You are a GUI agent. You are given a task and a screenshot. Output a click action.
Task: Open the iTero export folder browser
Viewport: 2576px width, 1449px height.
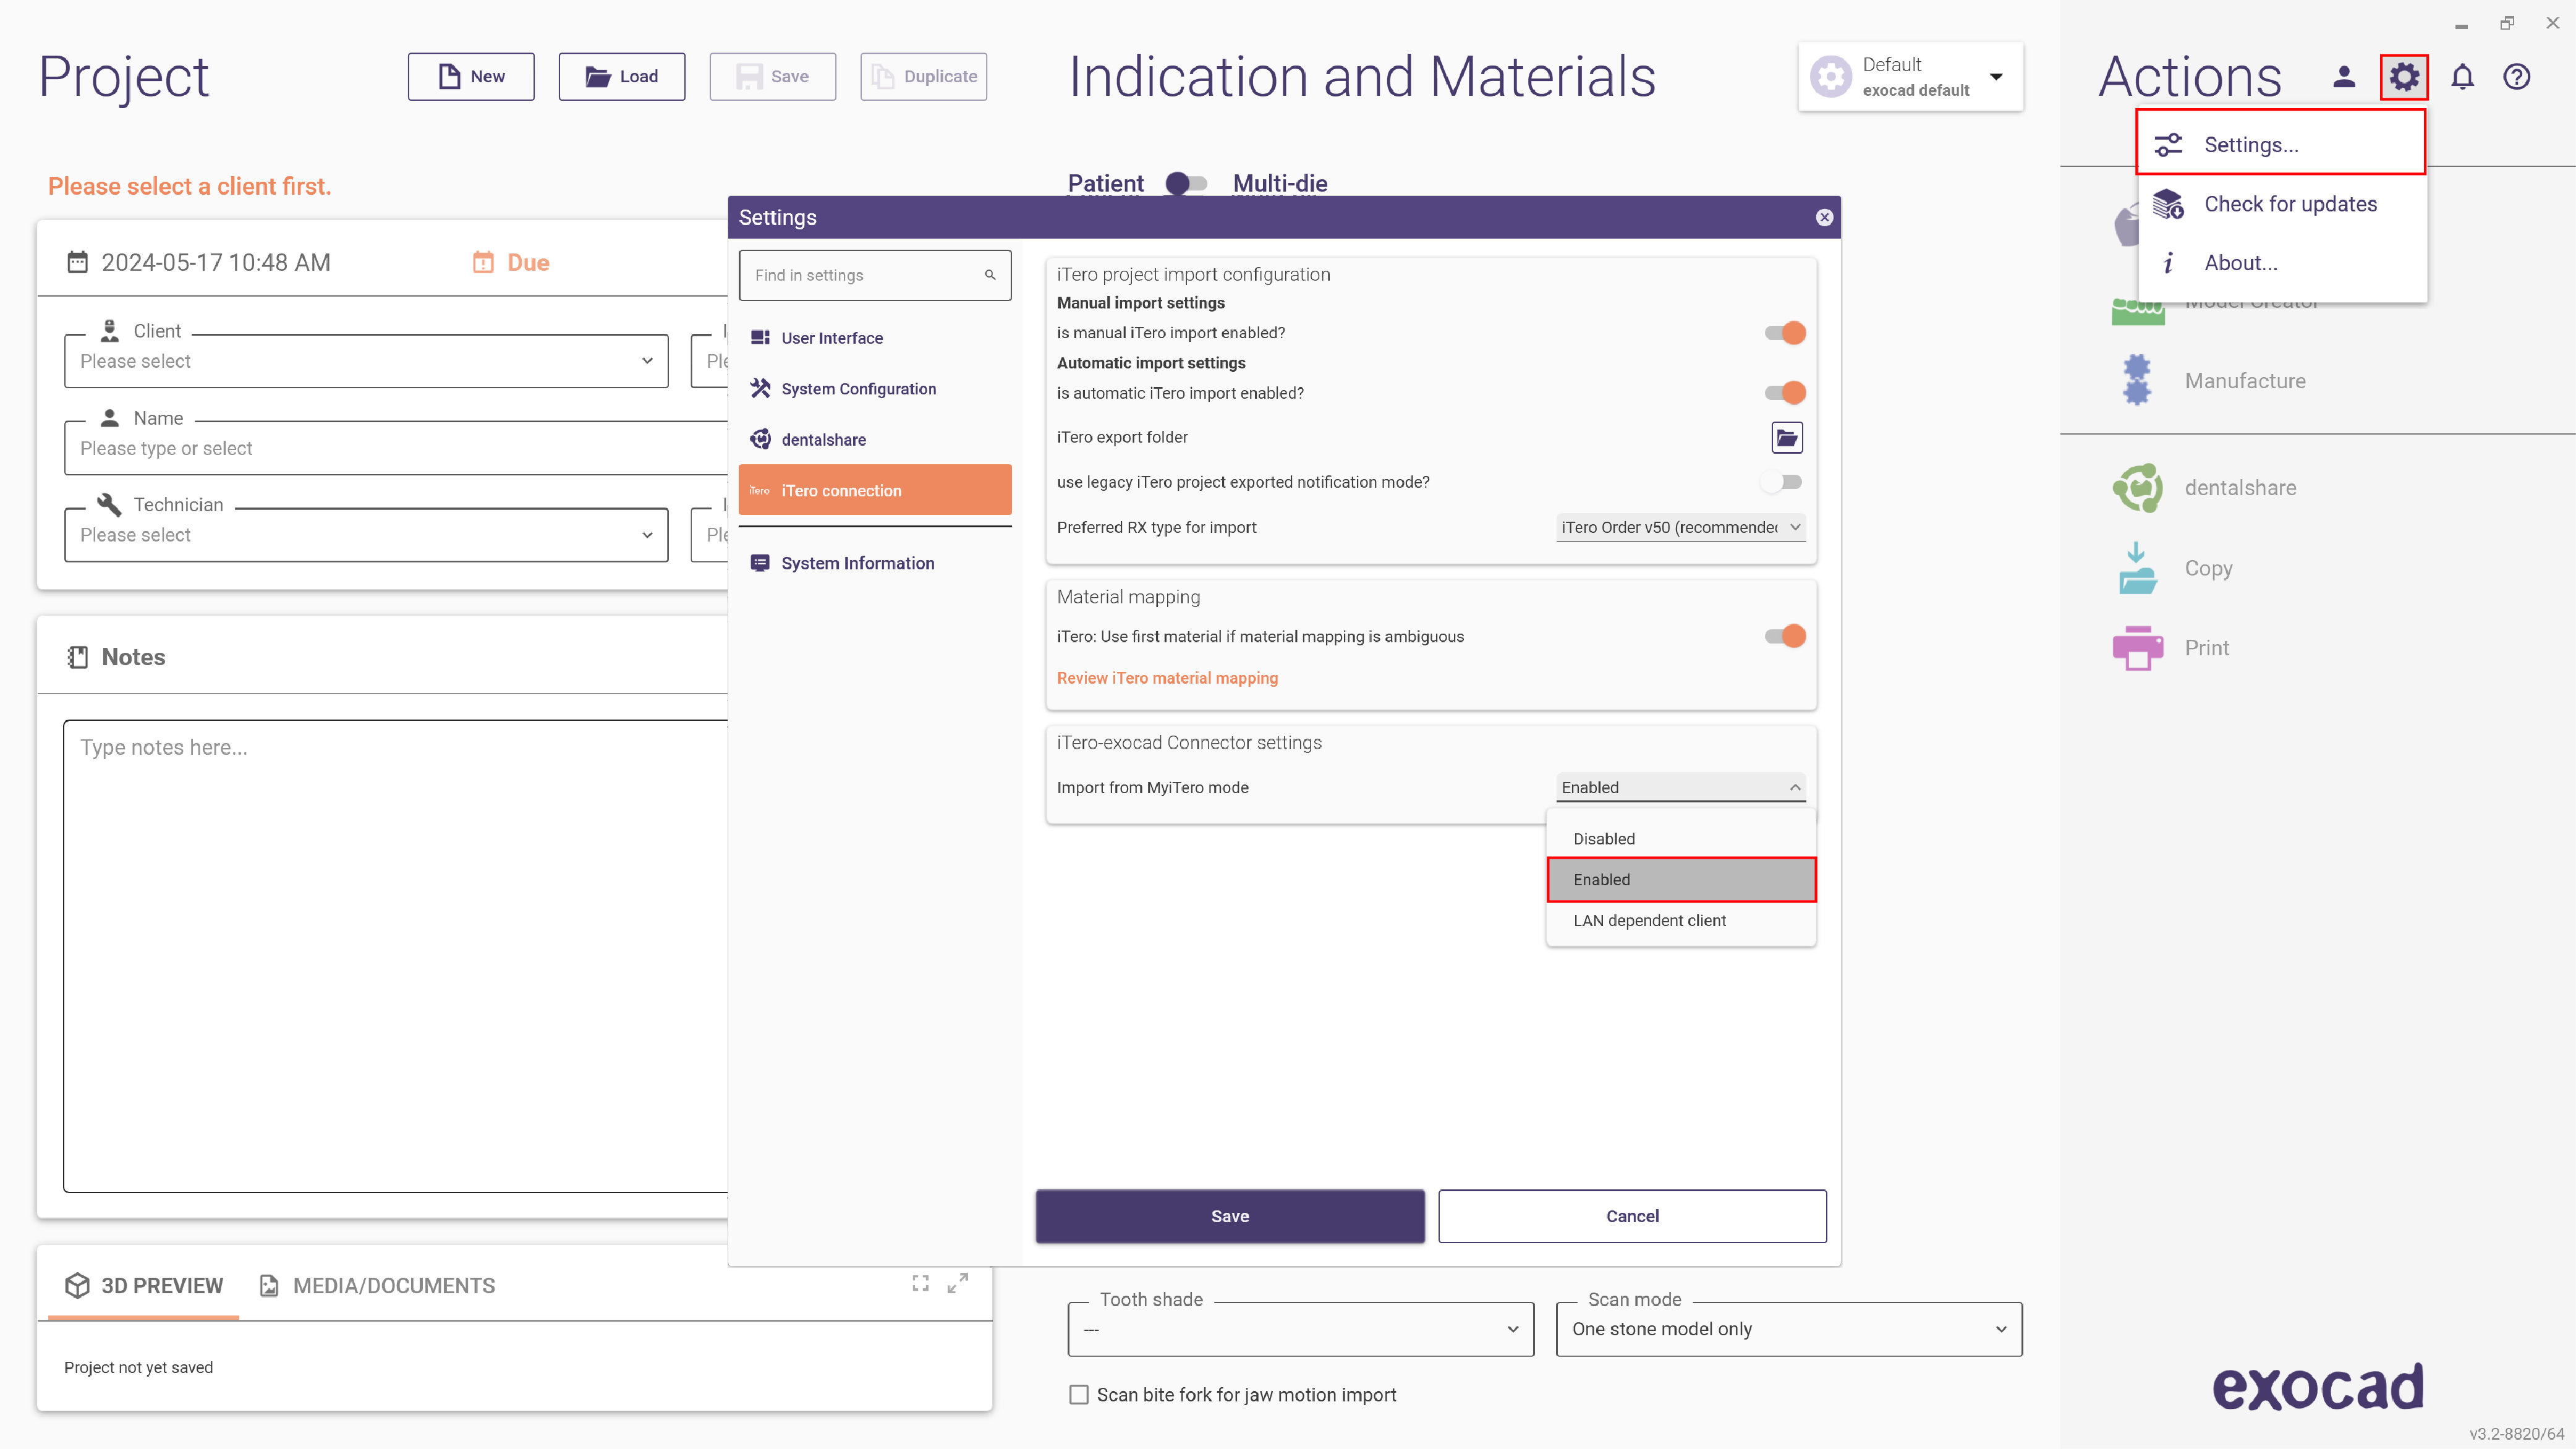coord(1786,437)
